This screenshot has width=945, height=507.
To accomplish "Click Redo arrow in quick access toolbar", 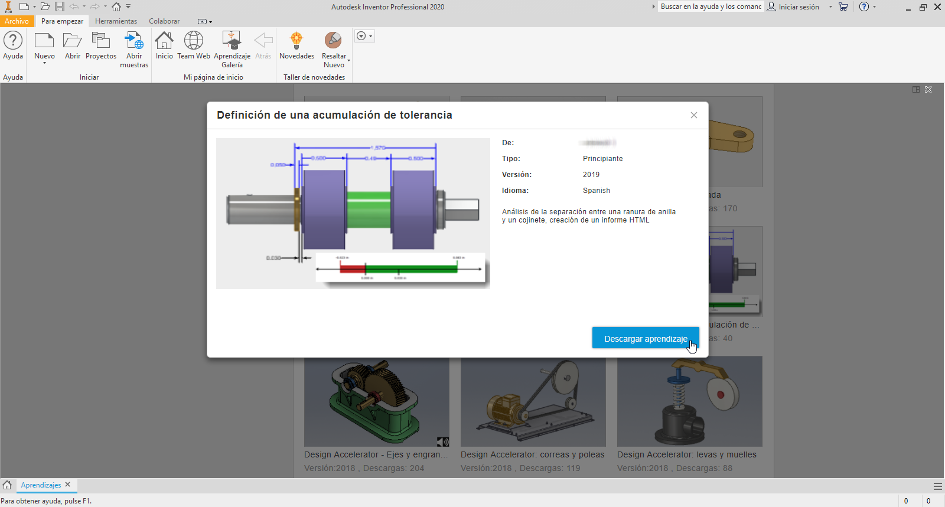I will point(95,6).
